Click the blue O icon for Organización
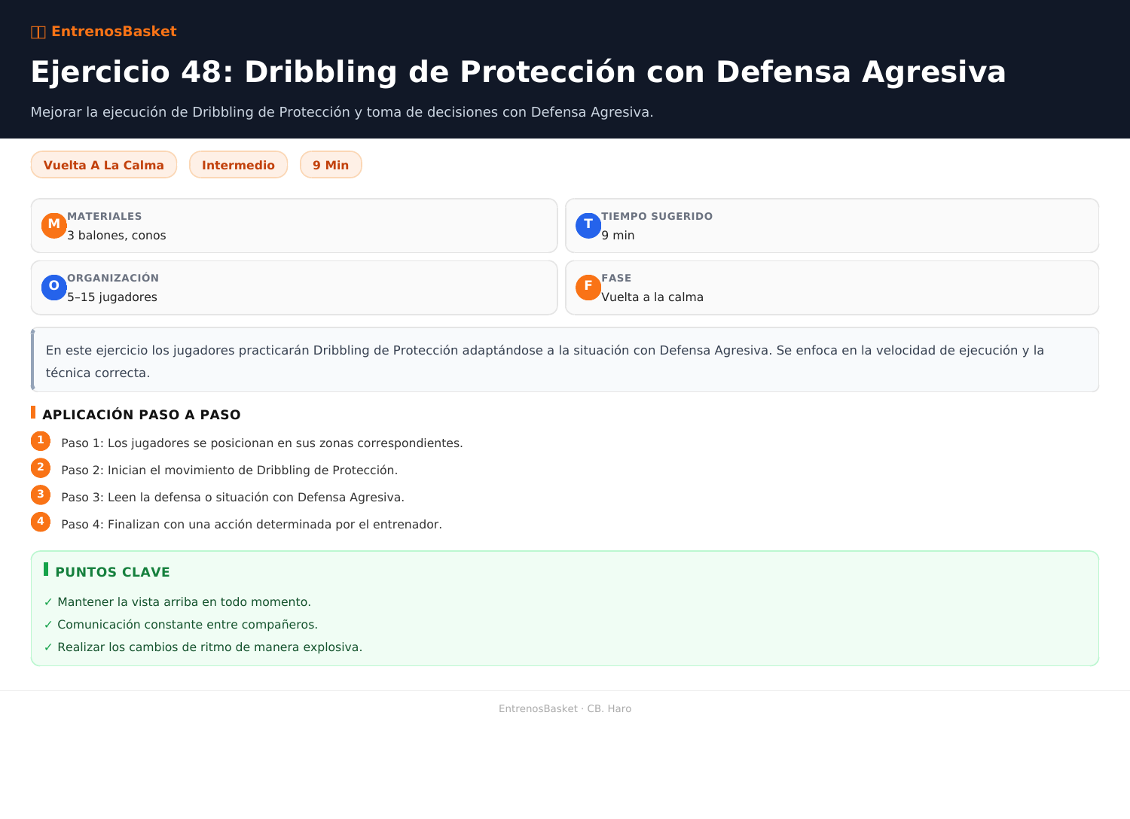Viewport: 1130px width, 819px height. [x=54, y=287]
